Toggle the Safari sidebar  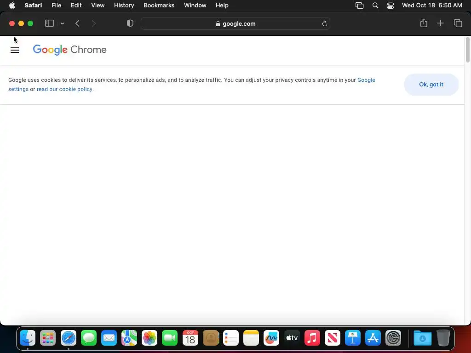49,23
